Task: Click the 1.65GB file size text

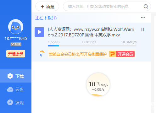Action: click(x=54, y=42)
